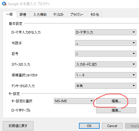The height and width of the screenshot is (131, 139).
Task: Open the ローマ字入力・かな入力 dropdown
Action: click(106, 32)
